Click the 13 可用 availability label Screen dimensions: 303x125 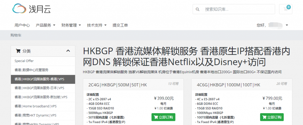[173, 84]
